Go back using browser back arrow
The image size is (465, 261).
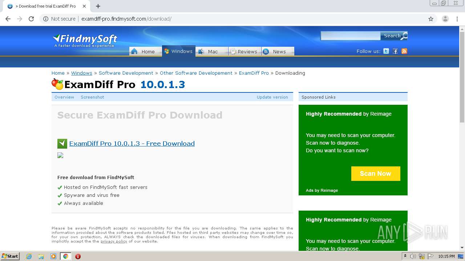coord(8,19)
